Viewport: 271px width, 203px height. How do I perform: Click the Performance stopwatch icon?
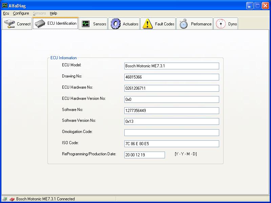(183, 24)
